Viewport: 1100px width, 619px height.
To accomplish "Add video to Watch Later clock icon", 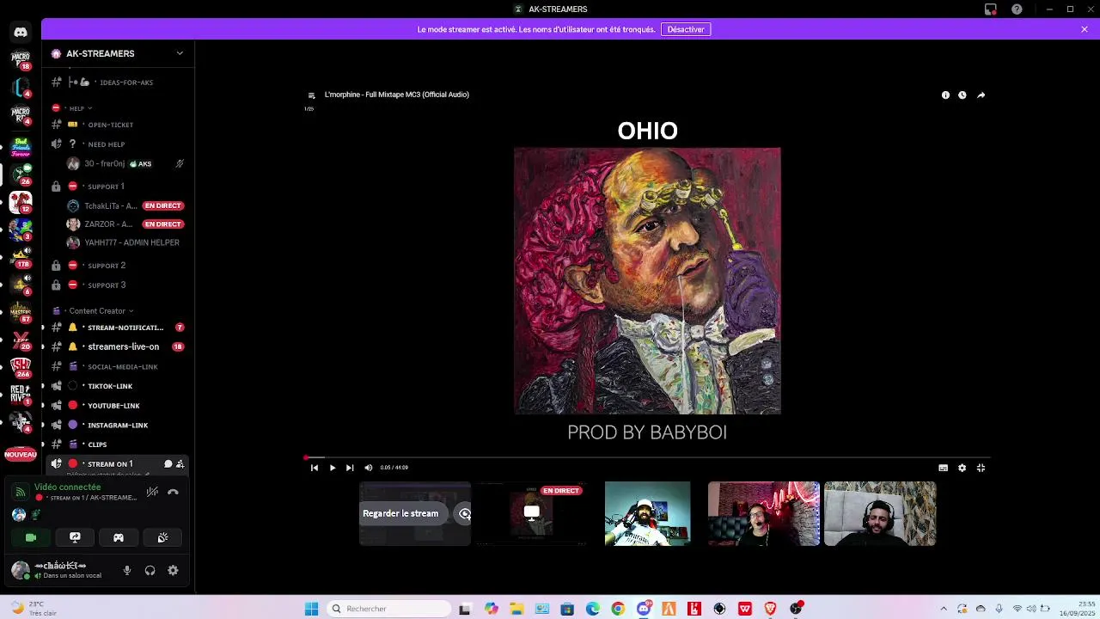I will pyautogui.click(x=962, y=95).
